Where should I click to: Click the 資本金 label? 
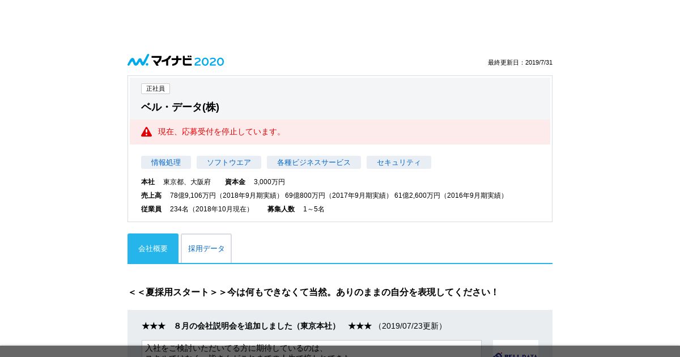(x=235, y=182)
